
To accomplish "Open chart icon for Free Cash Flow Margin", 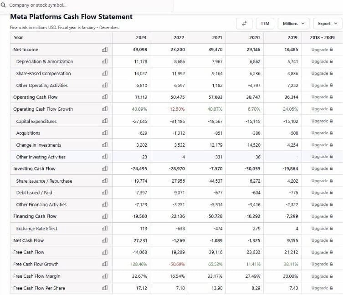I will 105,276.
